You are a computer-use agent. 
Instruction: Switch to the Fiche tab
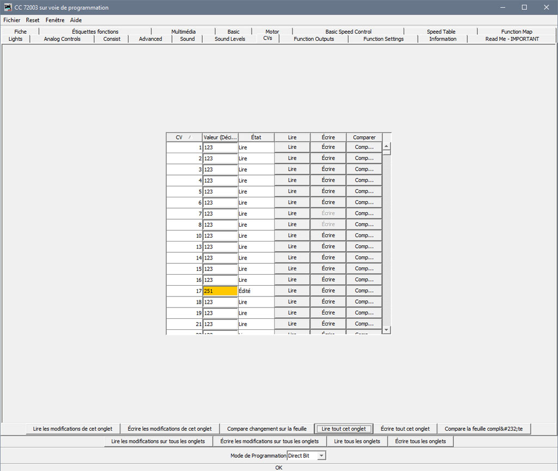click(x=20, y=32)
